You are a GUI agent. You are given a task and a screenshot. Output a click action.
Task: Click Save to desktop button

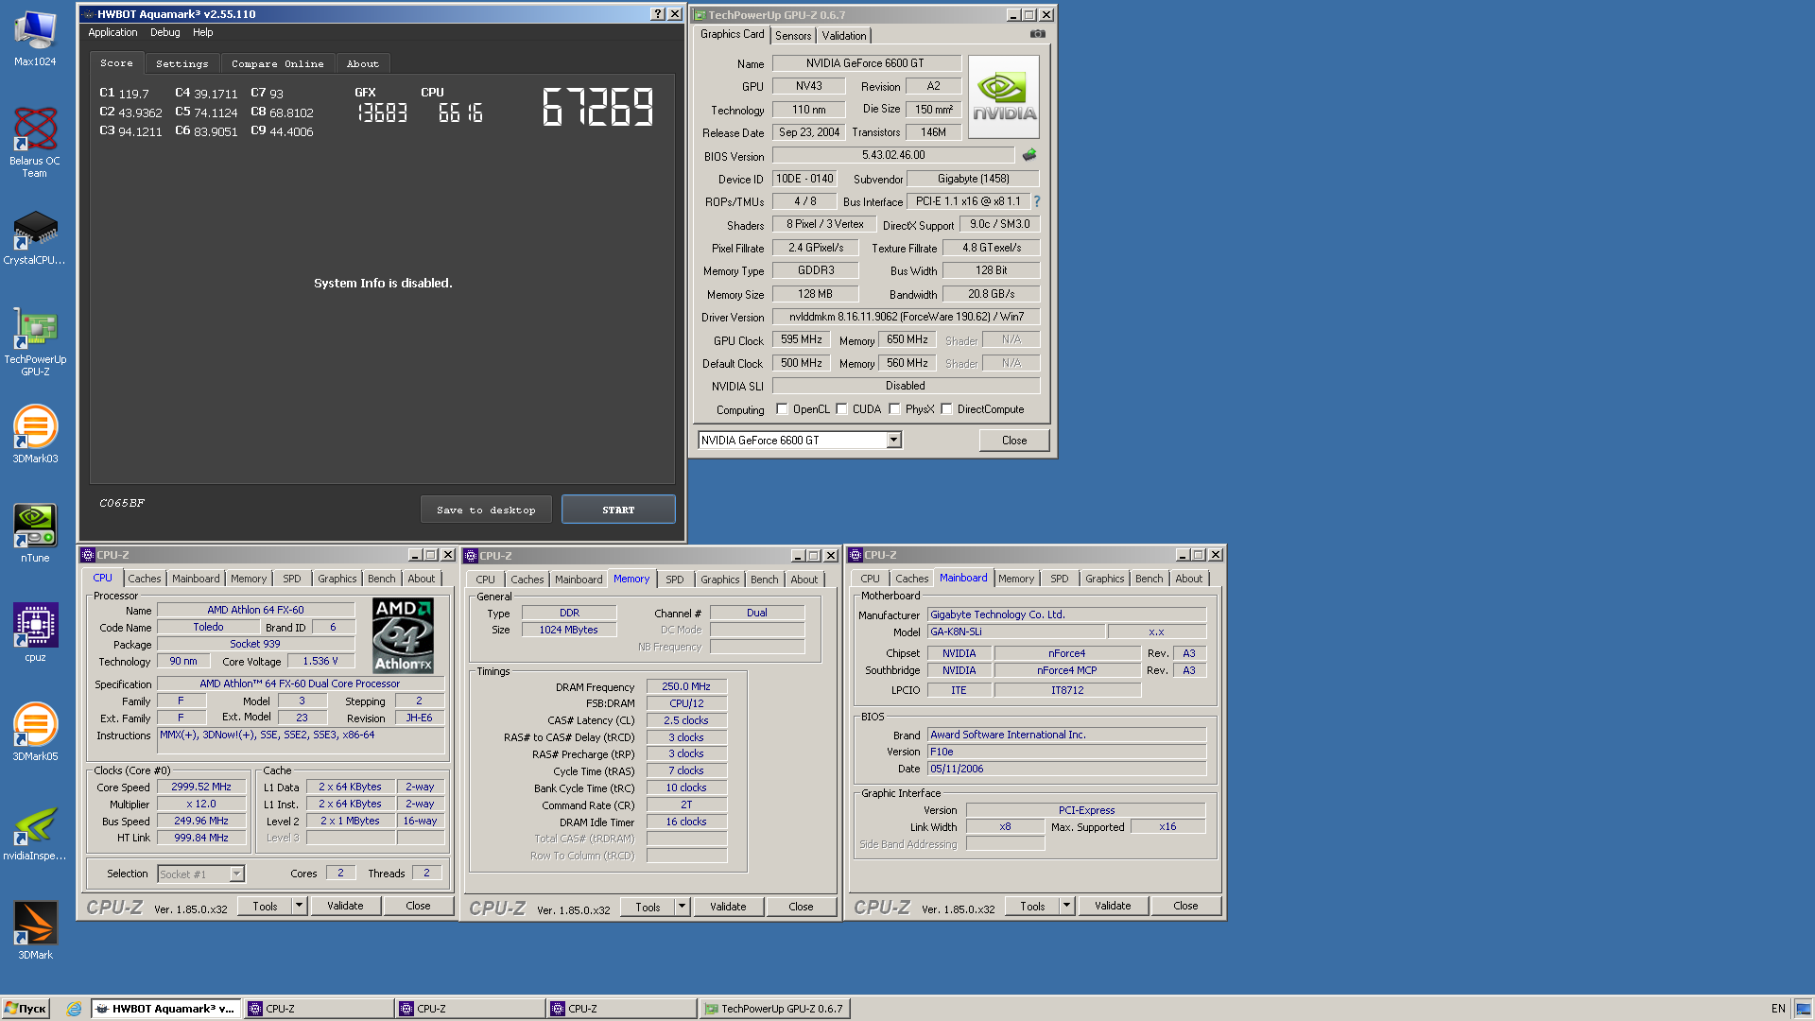pos(486,510)
